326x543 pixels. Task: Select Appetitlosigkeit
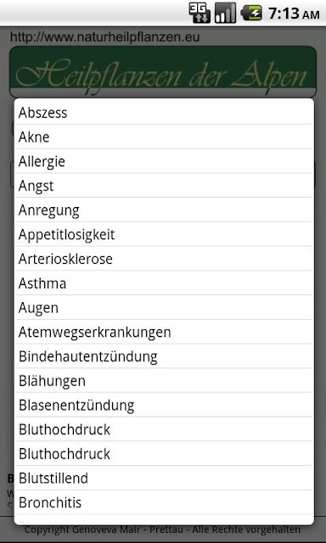pos(164,234)
